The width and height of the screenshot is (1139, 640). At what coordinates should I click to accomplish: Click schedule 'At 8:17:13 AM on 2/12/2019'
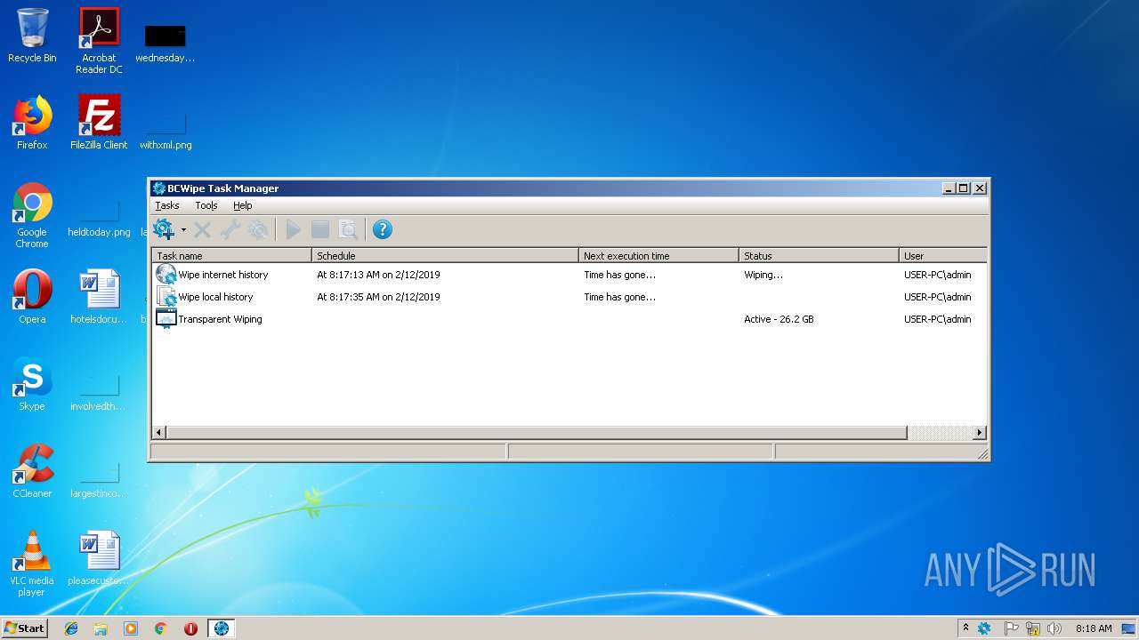point(378,275)
